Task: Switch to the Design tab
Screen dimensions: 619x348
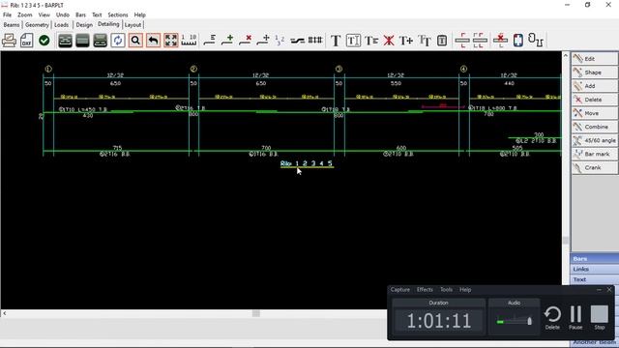Action: (84, 25)
